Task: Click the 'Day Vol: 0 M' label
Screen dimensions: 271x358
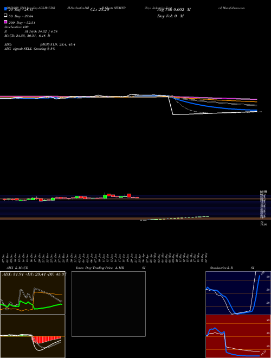Action: click(x=170, y=16)
